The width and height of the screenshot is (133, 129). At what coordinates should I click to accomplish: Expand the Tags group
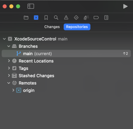tap(9, 68)
